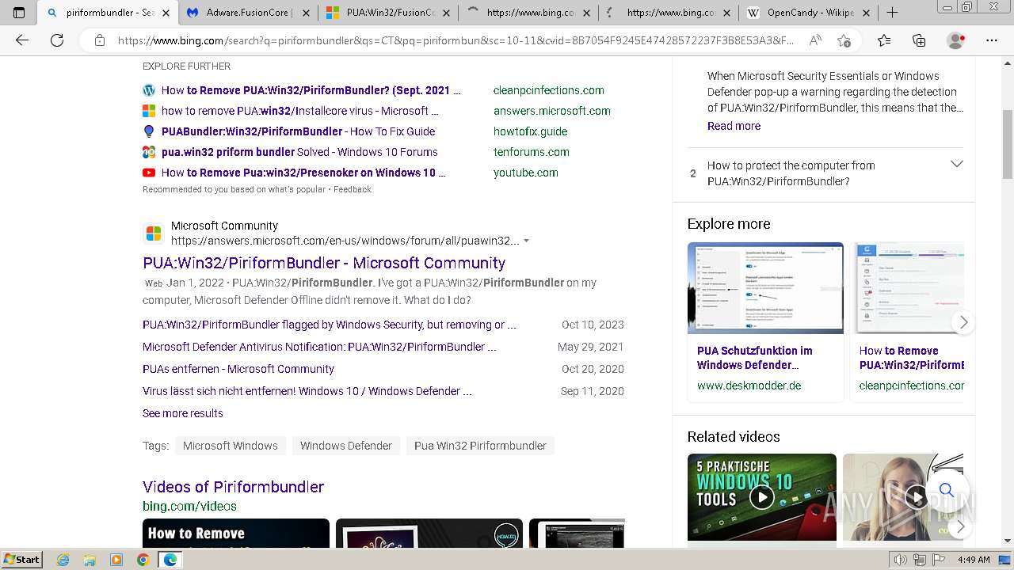This screenshot has height=570, width=1014.
Task: Click next arrow in Explore more carousel
Action: point(963,322)
